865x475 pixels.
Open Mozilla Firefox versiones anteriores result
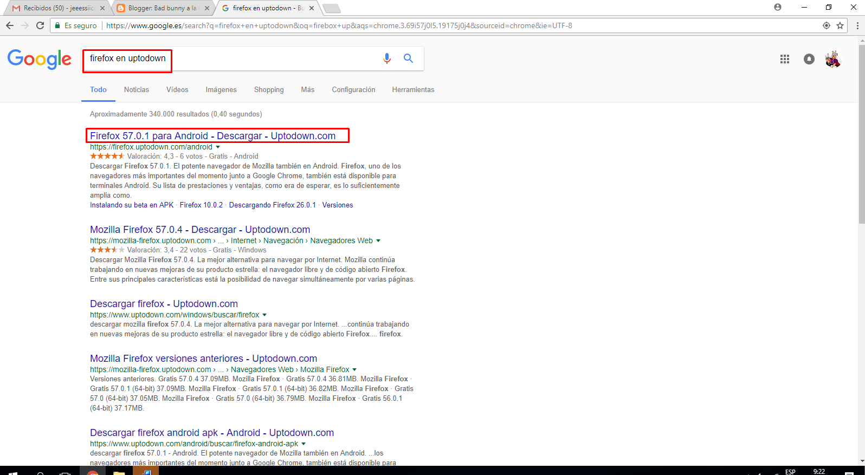pyautogui.click(x=203, y=359)
